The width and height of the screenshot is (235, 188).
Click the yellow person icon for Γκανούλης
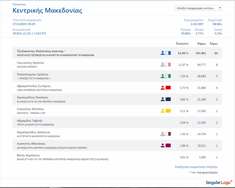pos(163,111)
